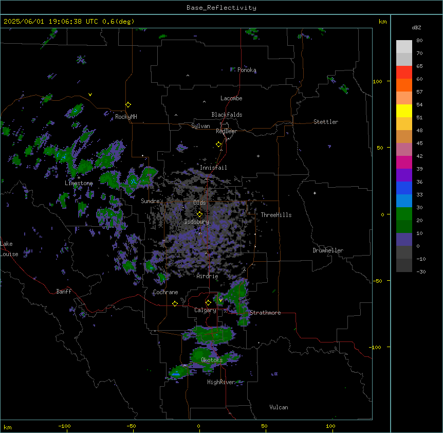Click the yellow diamond marker south of RedDeer
The height and width of the screenshot is (433, 443).
[219, 145]
